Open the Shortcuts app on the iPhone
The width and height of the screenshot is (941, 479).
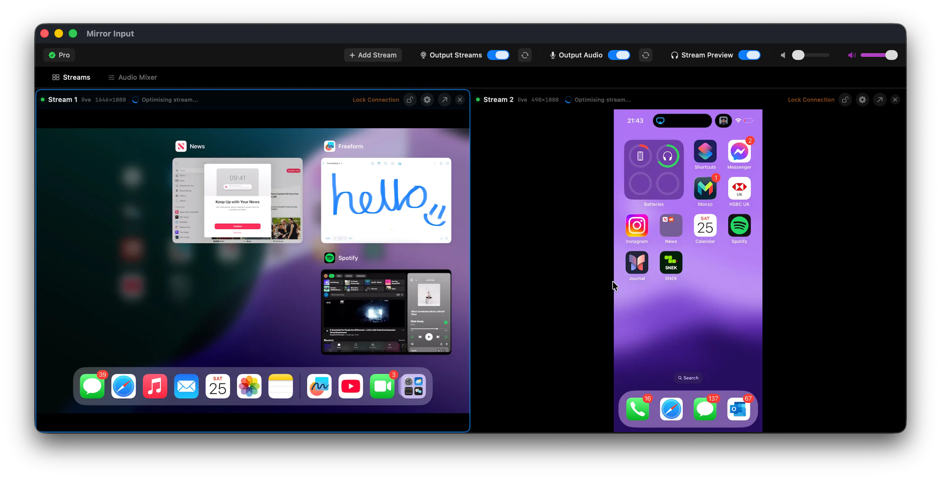(705, 151)
